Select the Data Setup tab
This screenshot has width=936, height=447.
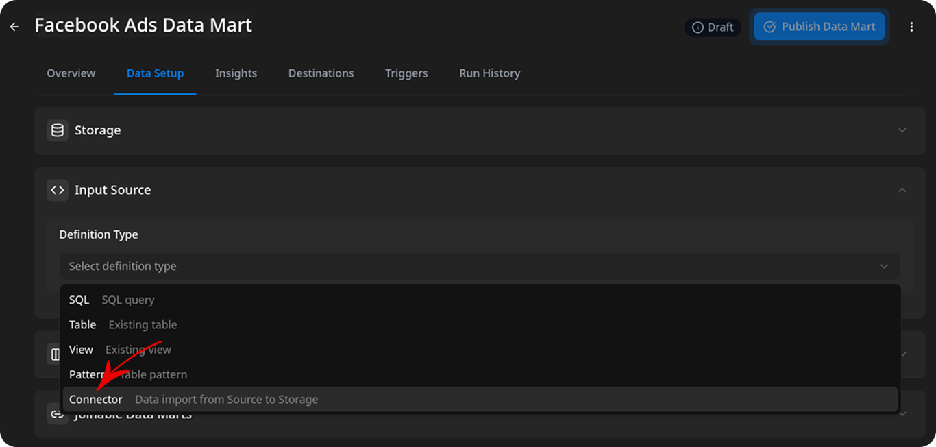[x=155, y=73]
